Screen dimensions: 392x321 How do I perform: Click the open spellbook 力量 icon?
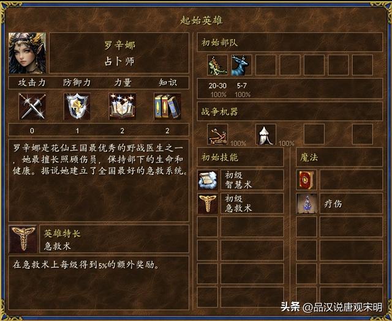[123, 106]
